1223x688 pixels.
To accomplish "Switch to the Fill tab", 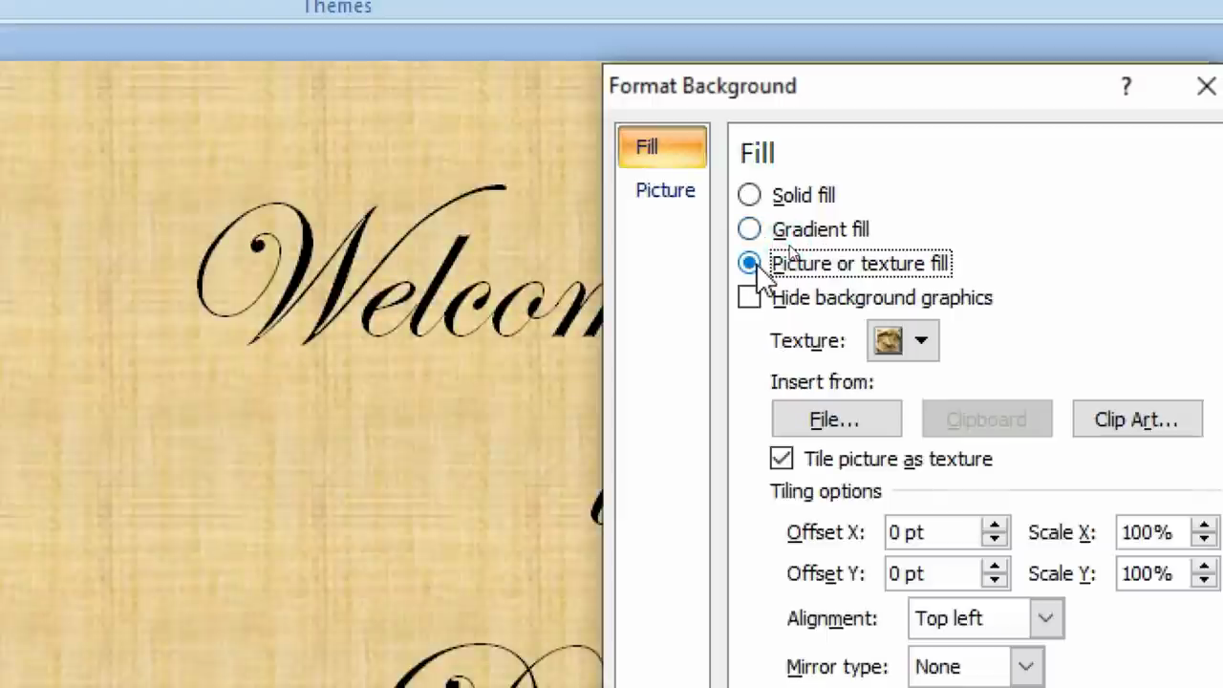I will tap(662, 147).
